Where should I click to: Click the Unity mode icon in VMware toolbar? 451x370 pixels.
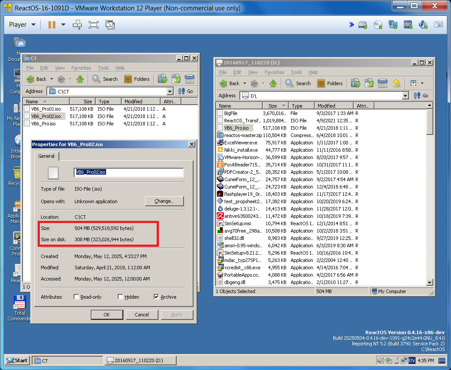click(x=110, y=25)
